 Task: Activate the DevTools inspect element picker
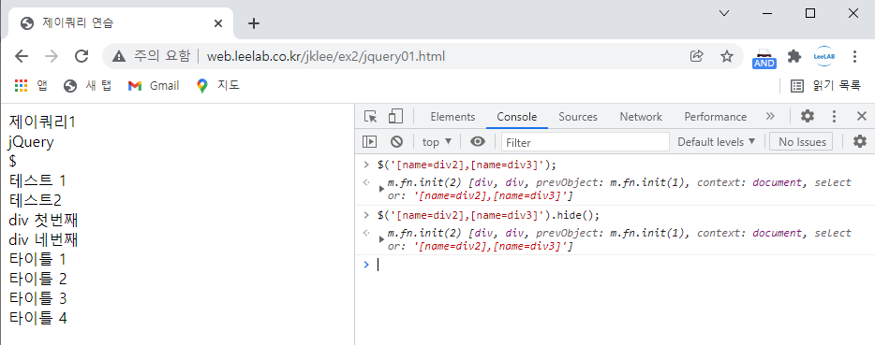click(371, 117)
